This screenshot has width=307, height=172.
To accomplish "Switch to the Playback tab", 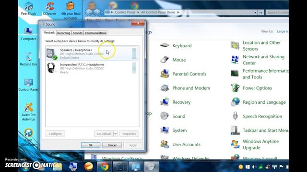I will [x=49, y=32].
